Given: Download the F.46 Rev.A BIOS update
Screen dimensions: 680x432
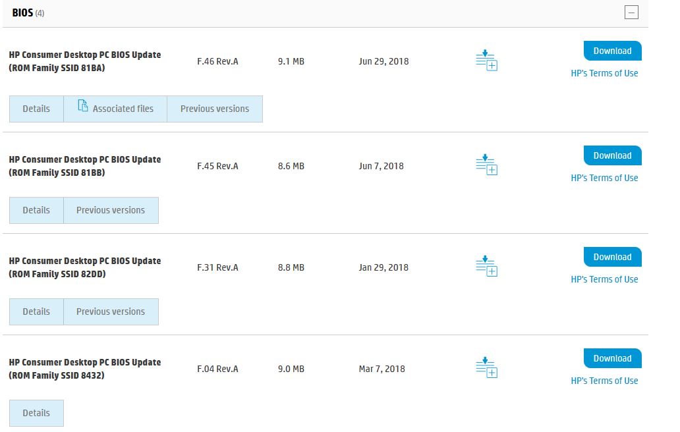Looking at the screenshot, I should click(612, 51).
